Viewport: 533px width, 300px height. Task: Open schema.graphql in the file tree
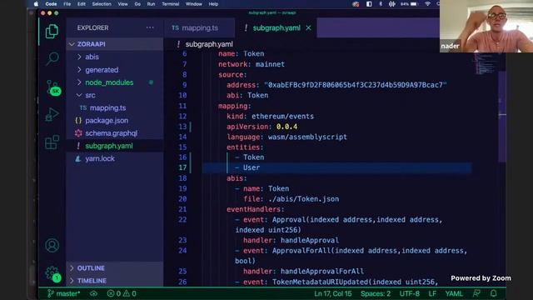(115, 133)
